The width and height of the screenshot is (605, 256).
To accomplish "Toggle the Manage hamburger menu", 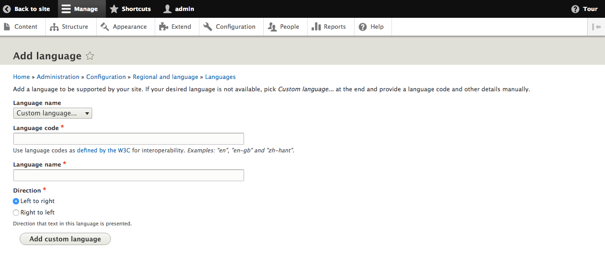I will pos(66,9).
